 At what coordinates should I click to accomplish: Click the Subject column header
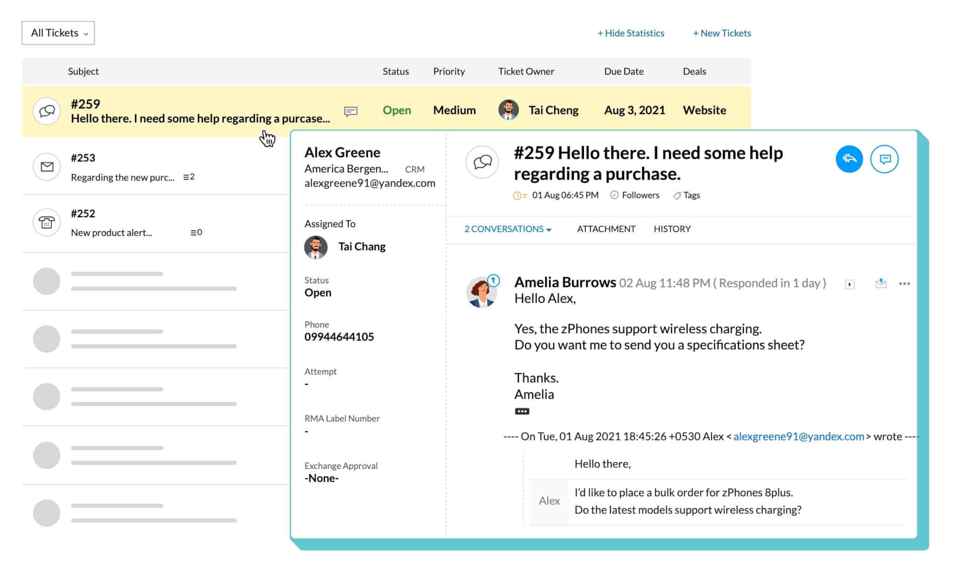click(83, 71)
